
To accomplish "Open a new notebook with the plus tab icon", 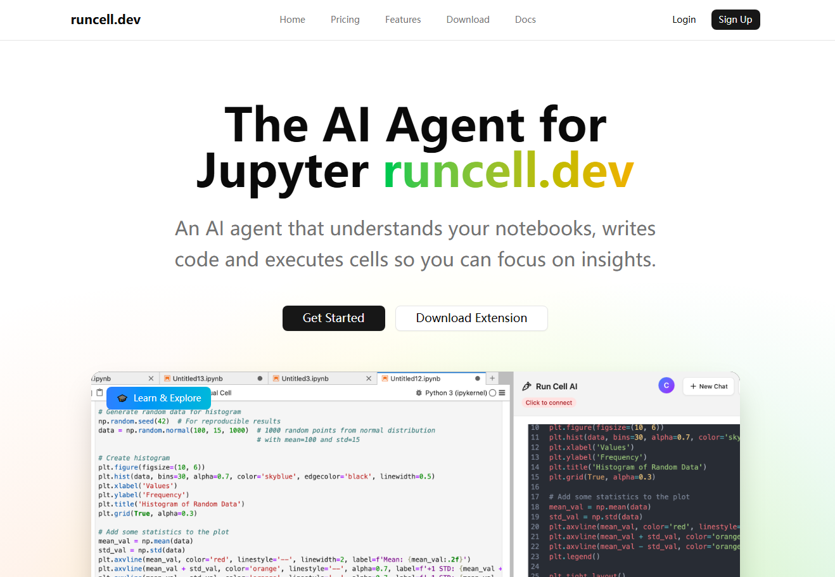I will (493, 378).
